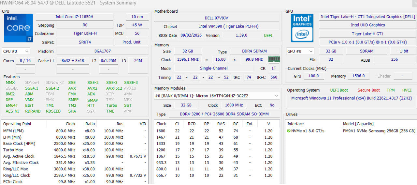
Task: Click the motherboard name DELL 07V9JV
Action: tap(217, 18)
